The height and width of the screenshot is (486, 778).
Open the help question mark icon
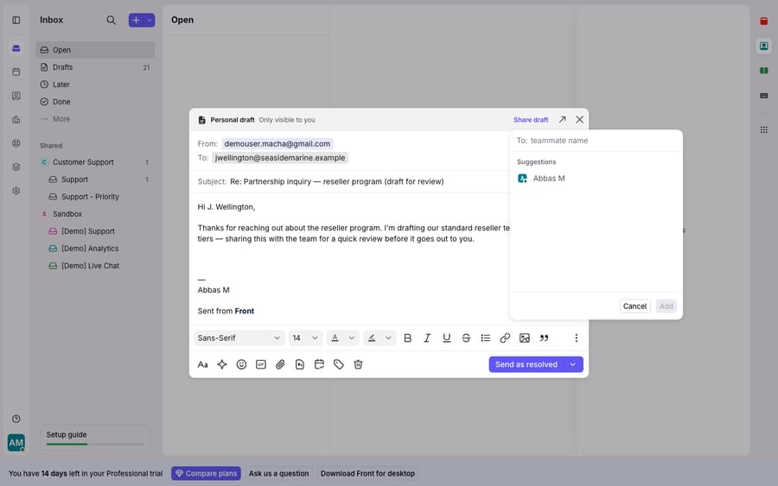click(16, 420)
